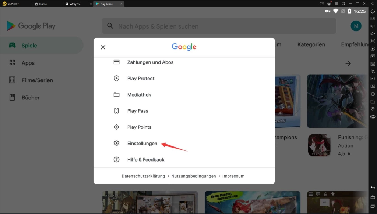
Task: Open the Punishing game app icon
Action: pos(319,145)
